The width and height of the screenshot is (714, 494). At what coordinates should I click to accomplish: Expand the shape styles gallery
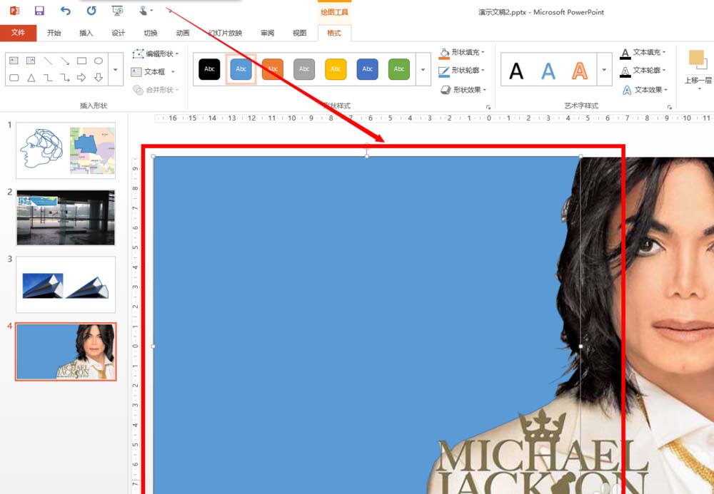point(423,69)
